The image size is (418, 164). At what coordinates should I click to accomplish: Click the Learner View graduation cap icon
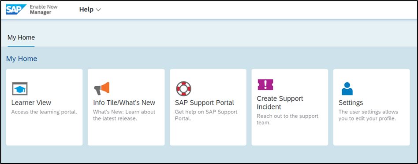click(x=20, y=89)
